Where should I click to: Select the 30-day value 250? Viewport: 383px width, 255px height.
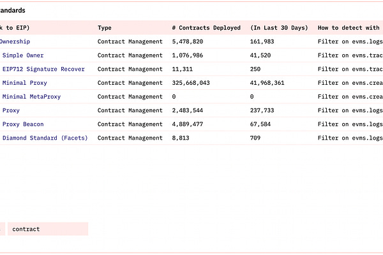pos(255,69)
